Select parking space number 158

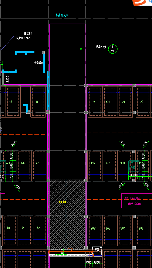(123, 163)
